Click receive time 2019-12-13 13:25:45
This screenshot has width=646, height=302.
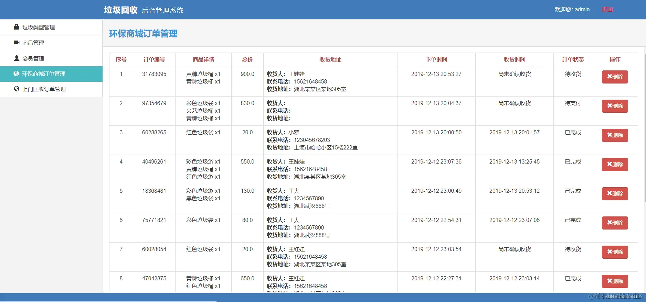(x=515, y=162)
